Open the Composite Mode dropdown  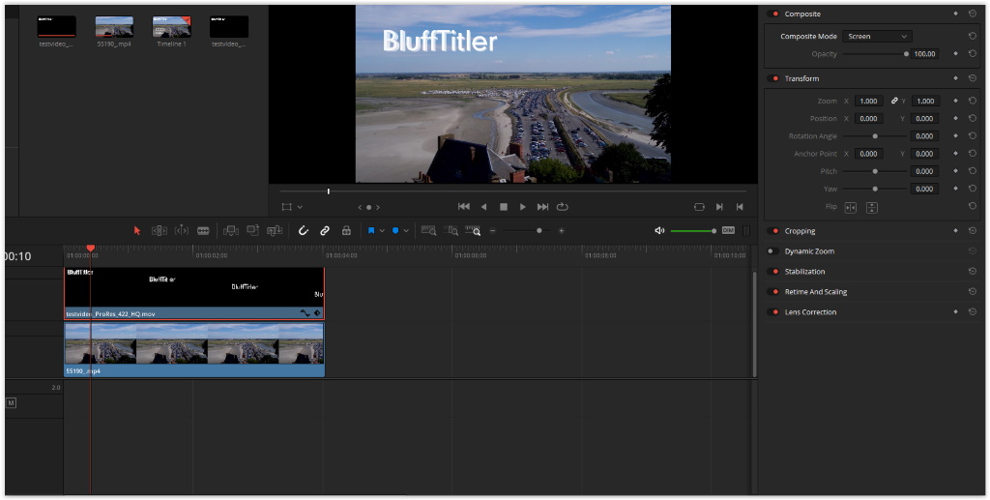876,37
